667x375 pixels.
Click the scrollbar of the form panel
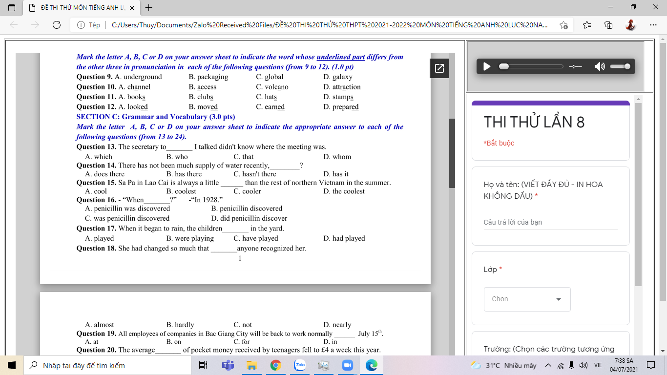click(x=638, y=194)
